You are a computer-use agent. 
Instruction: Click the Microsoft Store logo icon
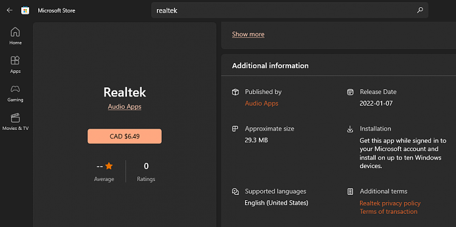coord(26,10)
